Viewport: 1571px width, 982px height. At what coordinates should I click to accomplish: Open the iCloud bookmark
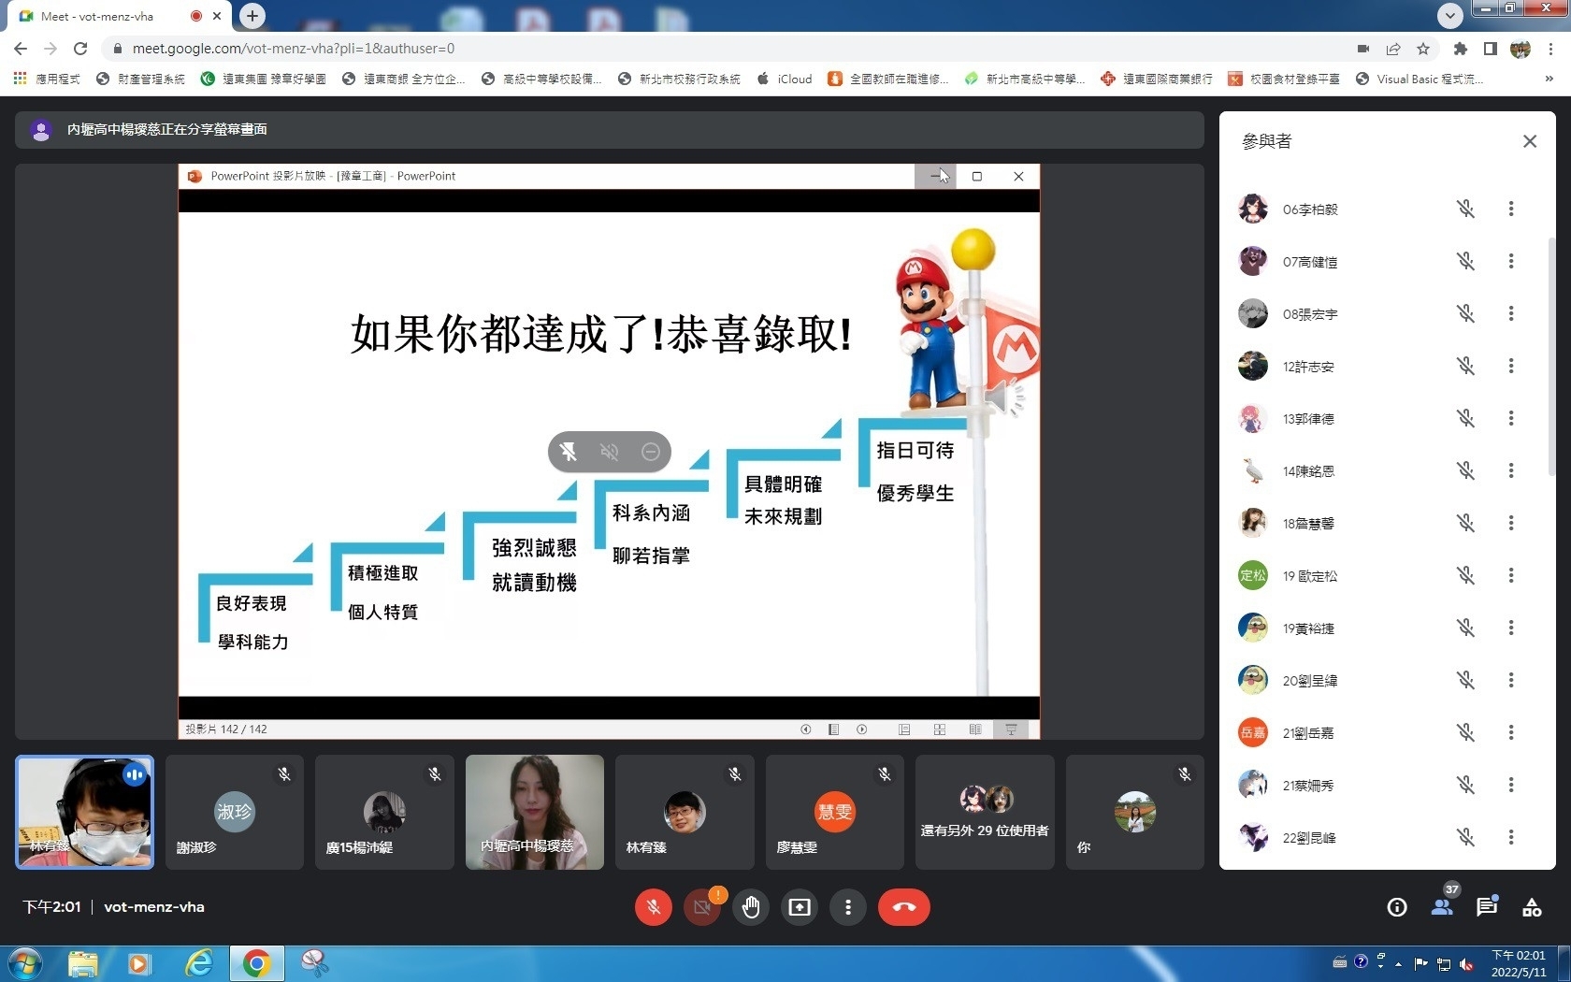coord(785,79)
